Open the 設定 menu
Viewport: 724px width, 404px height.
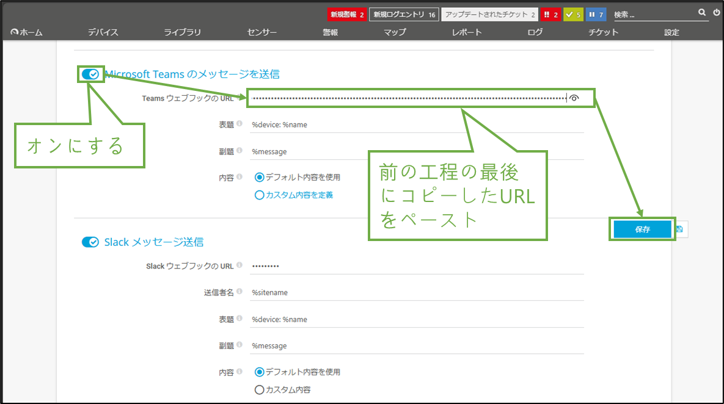pyautogui.click(x=671, y=32)
